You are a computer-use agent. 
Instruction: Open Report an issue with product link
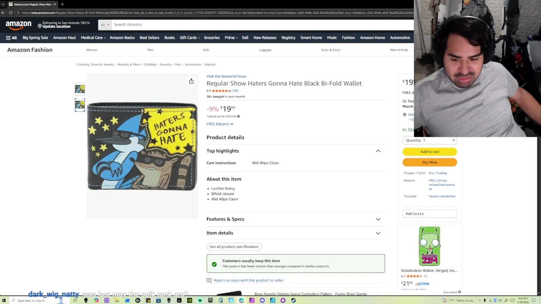coord(249,280)
